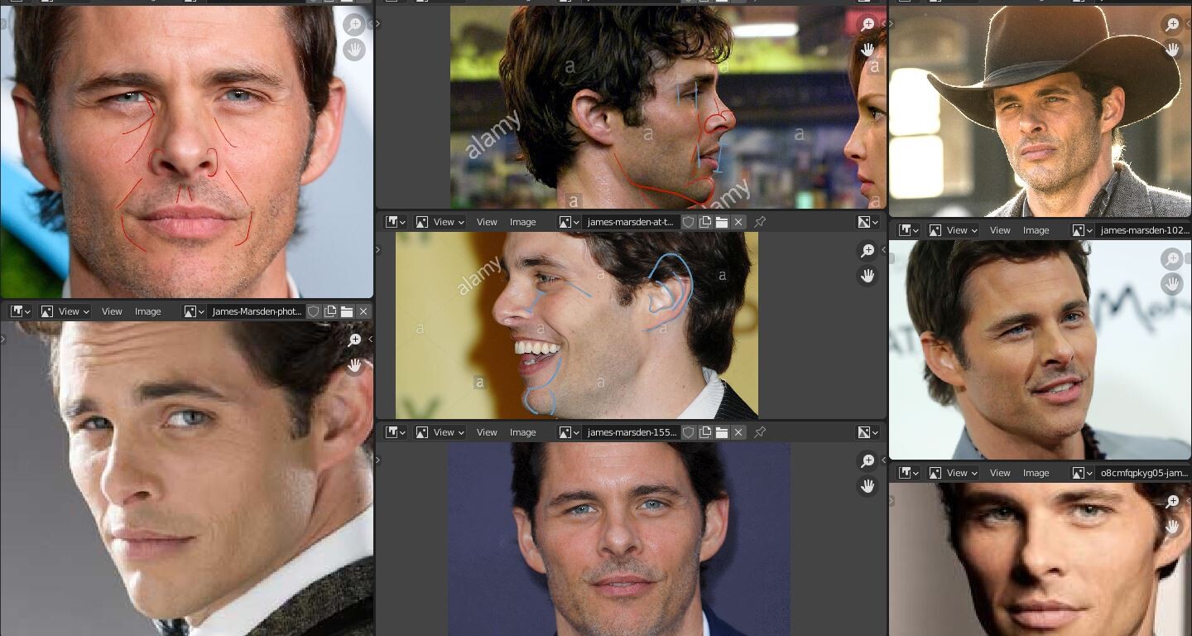Click pan hand gizmo below james-marsden-102 header
This screenshot has height=636, width=1192.
(1172, 284)
